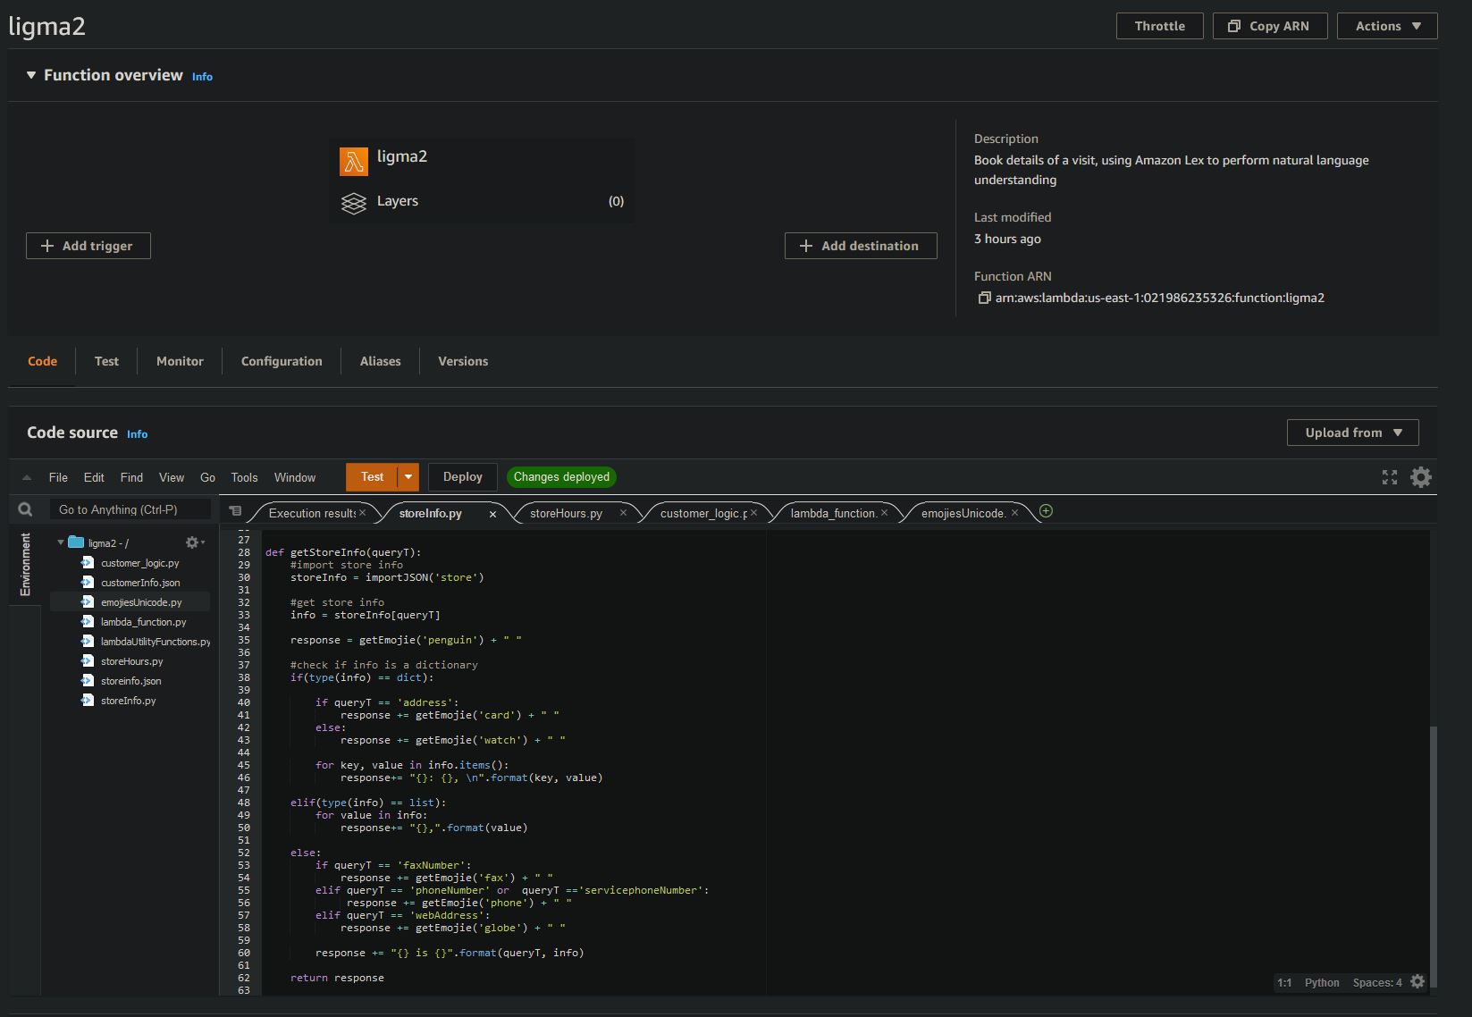Image resolution: width=1472 pixels, height=1017 pixels.
Task: Open the Edit menu
Action: pos(94,477)
